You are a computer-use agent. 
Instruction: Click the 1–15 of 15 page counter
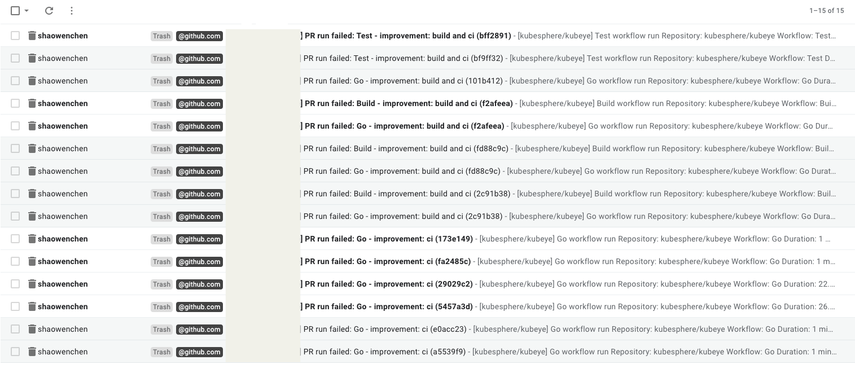tap(826, 11)
